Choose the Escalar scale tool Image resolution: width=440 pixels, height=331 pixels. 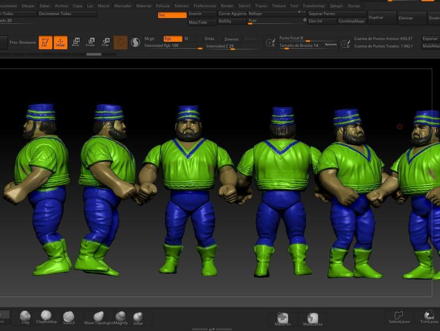coord(91,42)
